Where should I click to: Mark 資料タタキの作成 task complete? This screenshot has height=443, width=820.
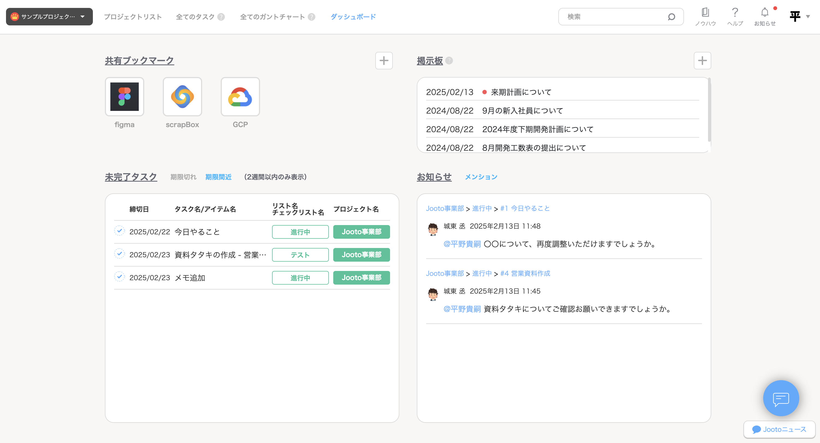click(x=119, y=254)
